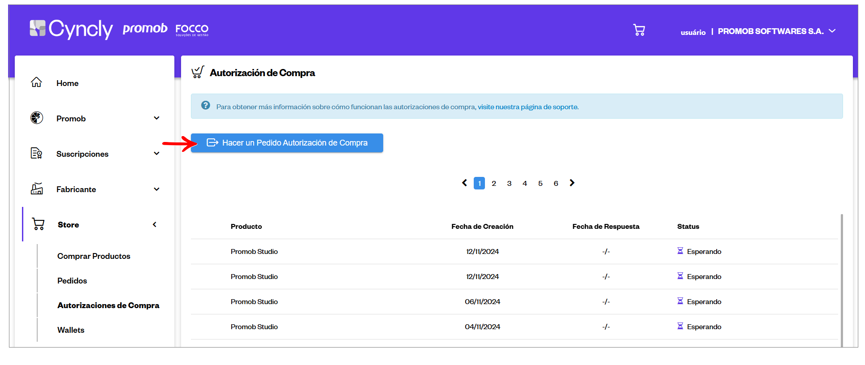Click Hacer un Pedido Autorización de Compra button
Screen dimensions: 865x365
tap(287, 143)
